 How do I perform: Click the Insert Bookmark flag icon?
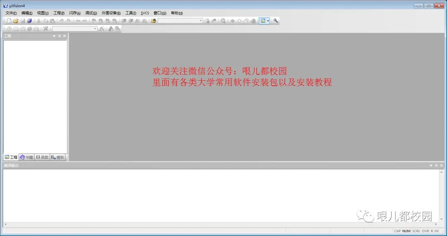coord(94,21)
